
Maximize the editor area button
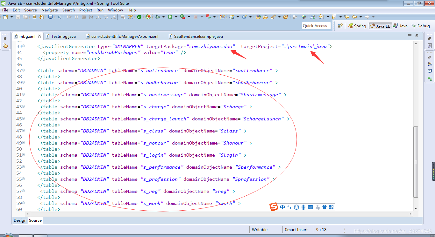click(417, 36)
